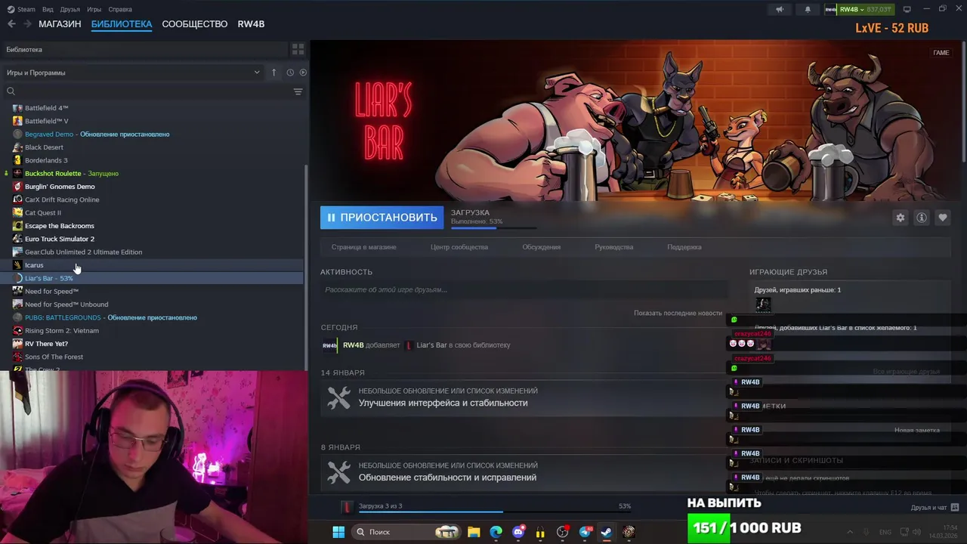967x544 pixels.
Task: Click Показать последние новости
Action: click(x=678, y=313)
